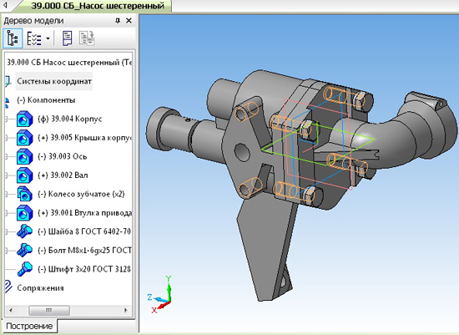459x335 pixels.
Task: Click the model tree display-options checklist icon
Action: pyautogui.click(x=34, y=38)
